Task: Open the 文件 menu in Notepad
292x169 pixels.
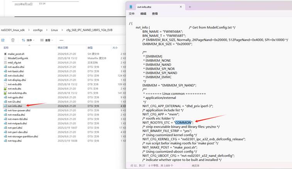Action: tap(132, 14)
